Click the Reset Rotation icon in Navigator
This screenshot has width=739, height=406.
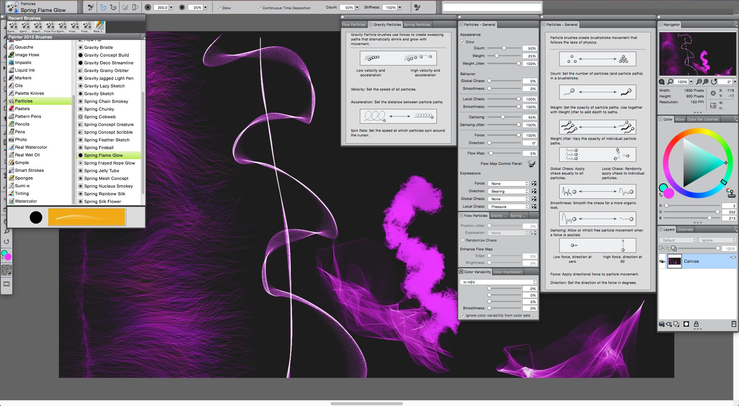coord(714,82)
